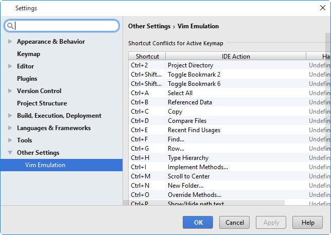
Task: Expand the Tools settings node
Action: [10, 140]
